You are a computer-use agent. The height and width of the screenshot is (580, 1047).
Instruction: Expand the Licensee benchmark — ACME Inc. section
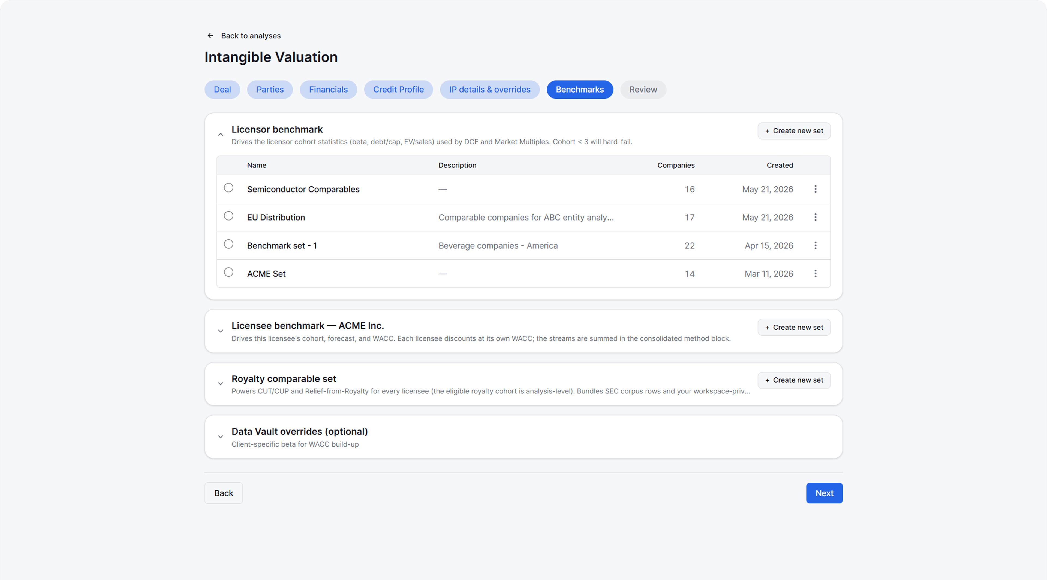pos(221,331)
